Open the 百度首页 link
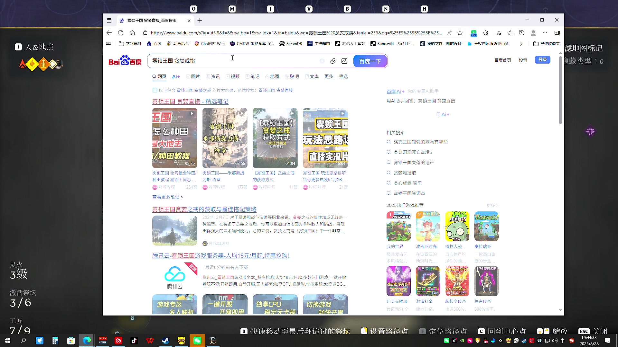The width and height of the screenshot is (618, 347). (503, 60)
